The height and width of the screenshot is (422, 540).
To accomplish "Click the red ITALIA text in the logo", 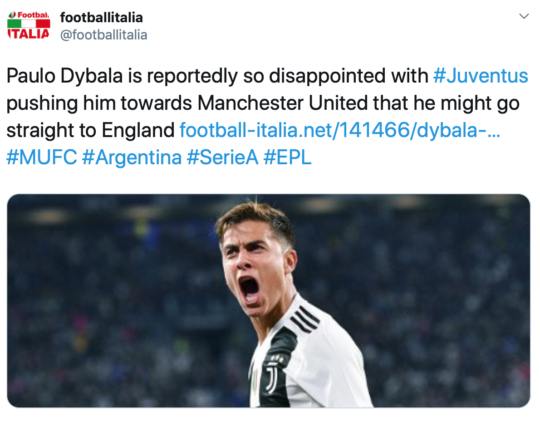I will tap(29, 34).
